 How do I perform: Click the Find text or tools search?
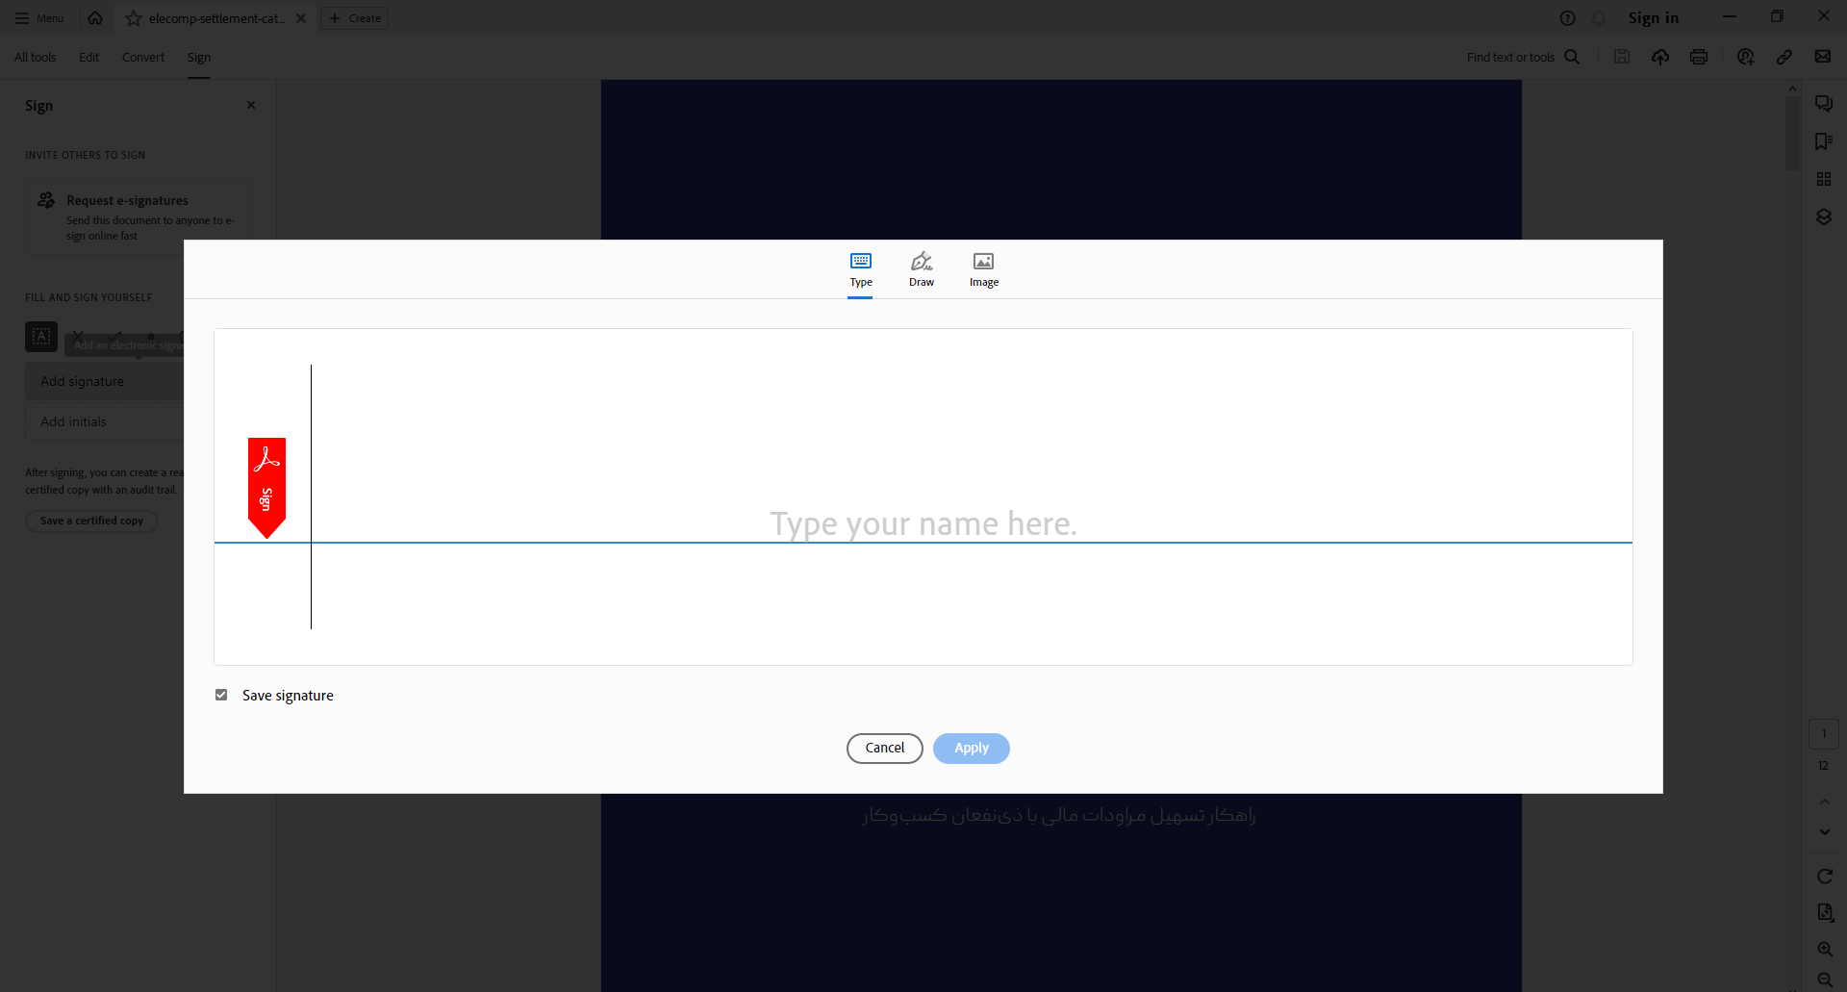1523,57
